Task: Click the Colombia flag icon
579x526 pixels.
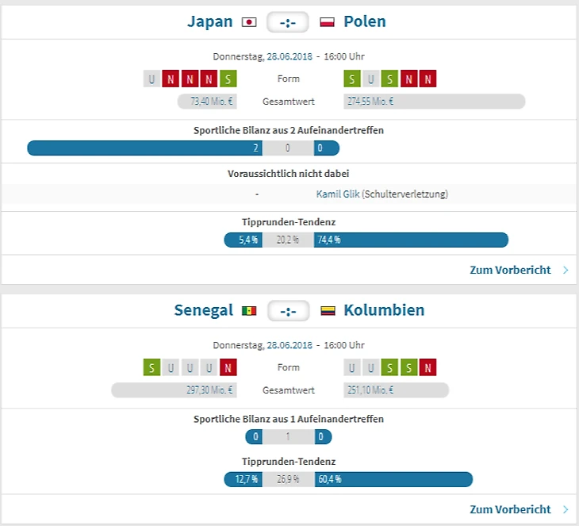Action: [x=327, y=310]
